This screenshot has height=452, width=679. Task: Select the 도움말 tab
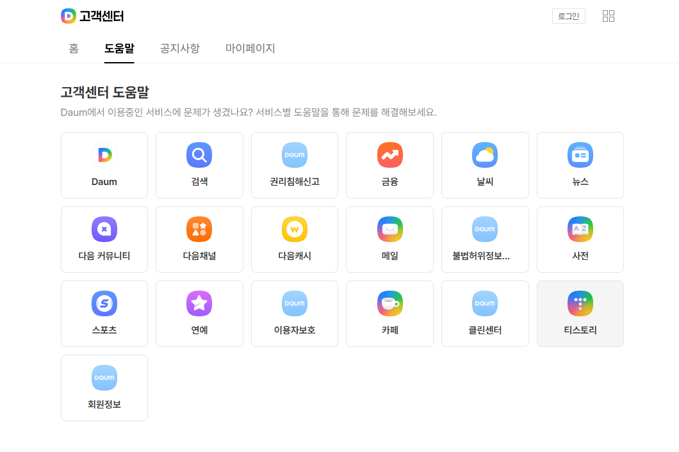(x=119, y=48)
